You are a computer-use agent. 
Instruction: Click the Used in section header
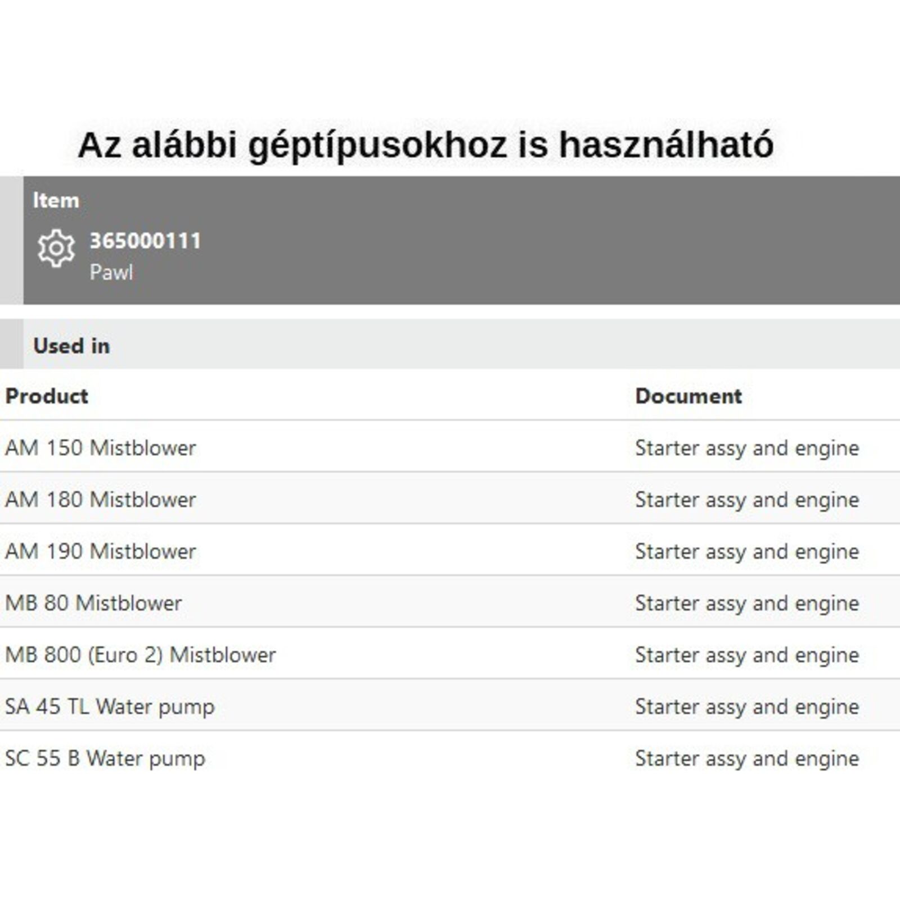(71, 345)
